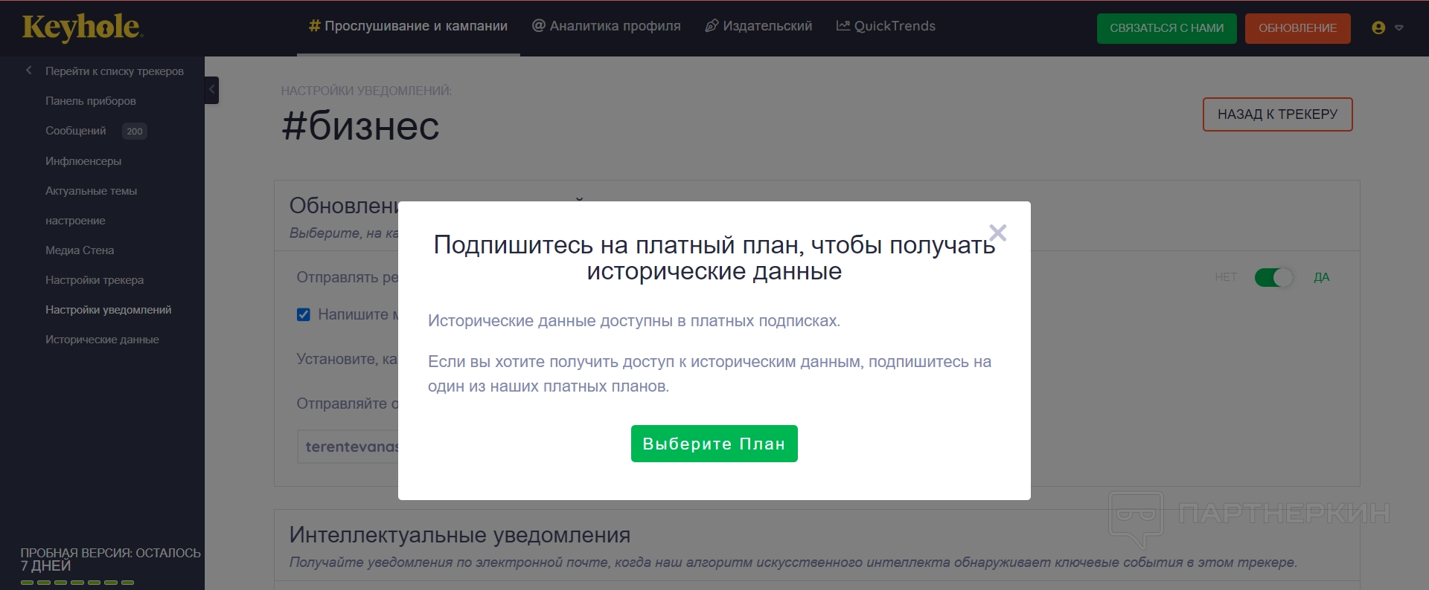Image resolution: width=1429 pixels, height=590 pixels.
Task: Click the back arrow beside tracker list
Action: (29, 71)
